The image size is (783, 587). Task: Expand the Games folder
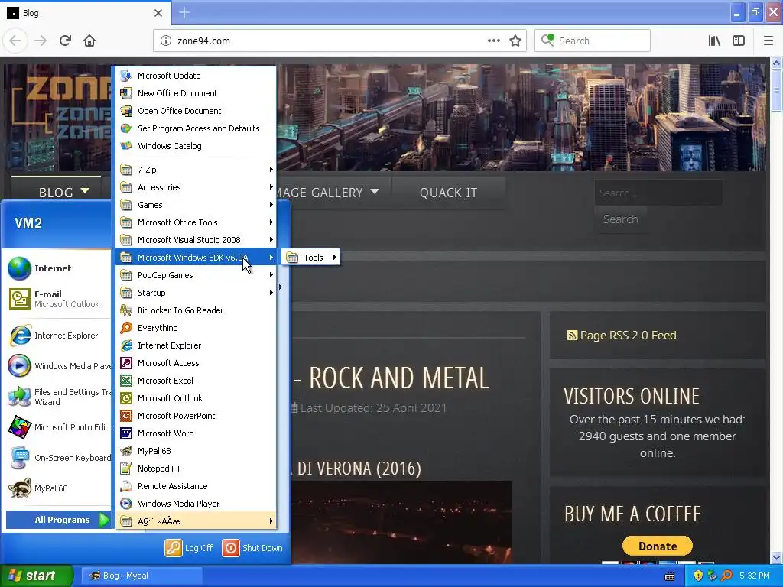click(x=196, y=205)
